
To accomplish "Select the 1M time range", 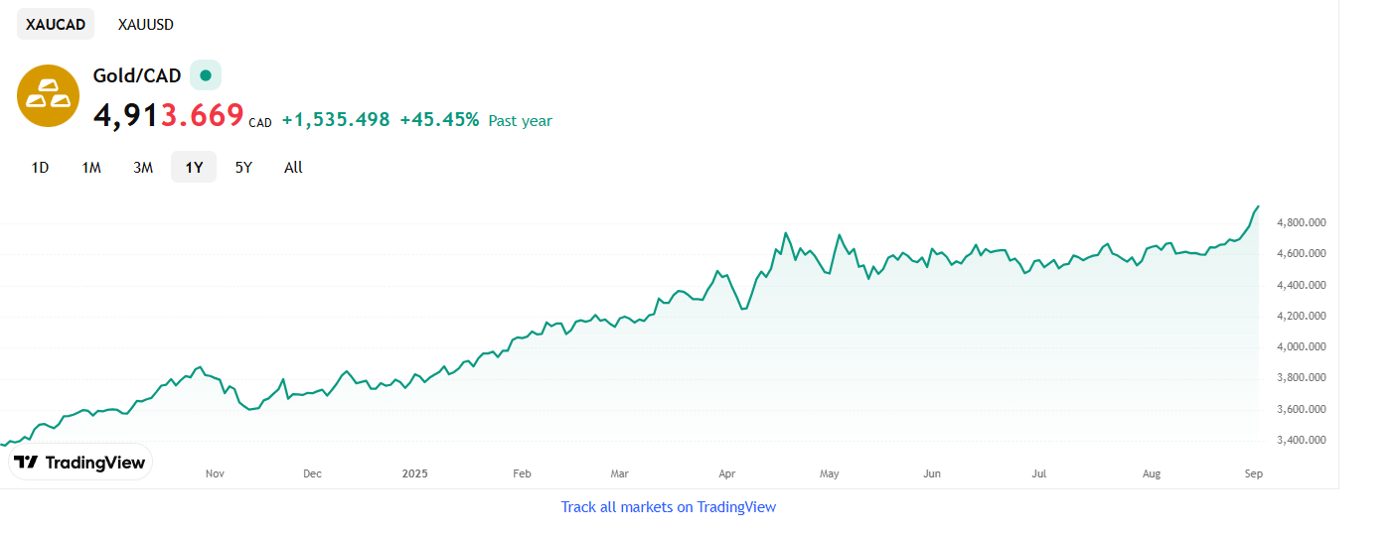I will tap(91, 168).
